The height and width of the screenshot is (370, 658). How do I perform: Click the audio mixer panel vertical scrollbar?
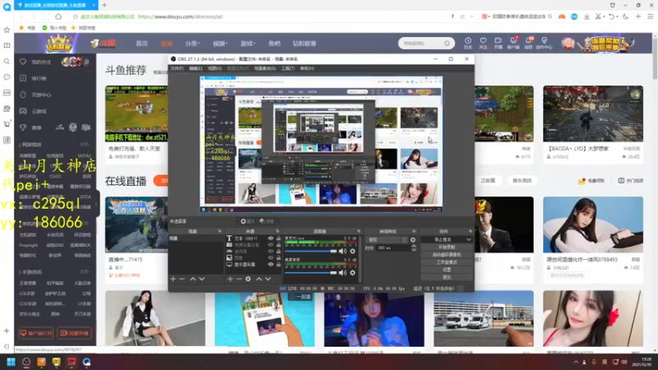(x=360, y=258)
